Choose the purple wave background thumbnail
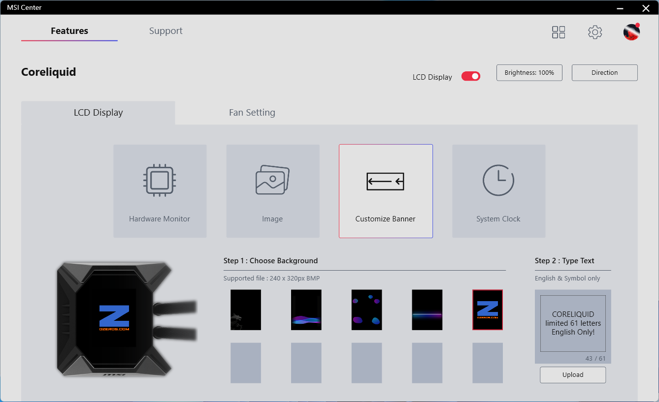 pyautogui.click(x=306, y=309)
